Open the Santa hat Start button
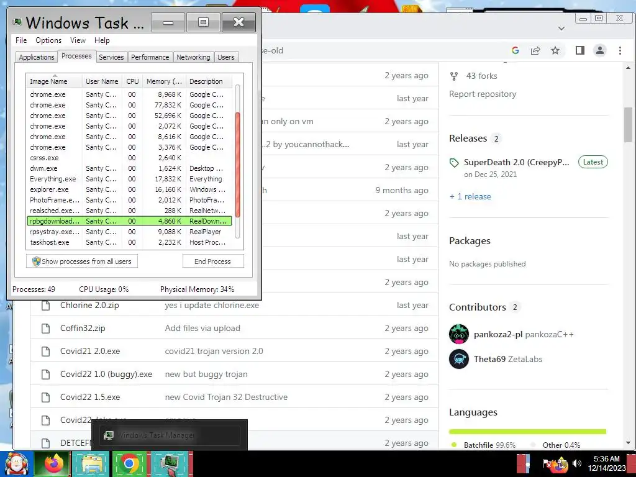The image size is (636, 477). click(16, 463)
